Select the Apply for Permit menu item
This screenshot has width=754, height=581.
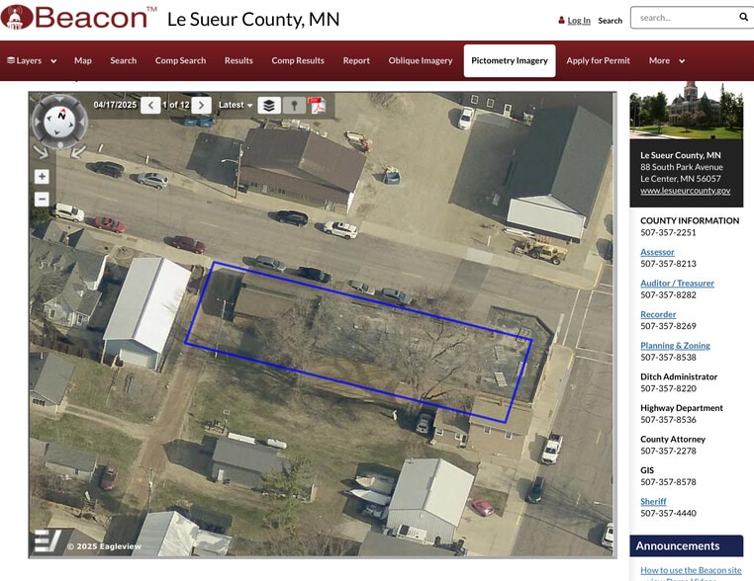[x=598, y=60]
